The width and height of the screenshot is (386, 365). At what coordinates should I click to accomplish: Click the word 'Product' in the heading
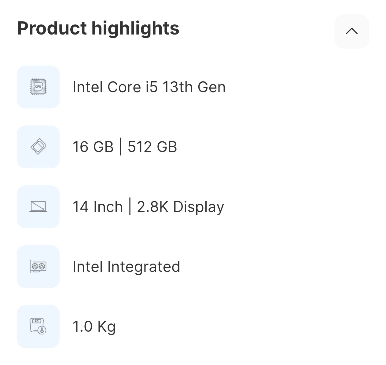click(52, 28)
